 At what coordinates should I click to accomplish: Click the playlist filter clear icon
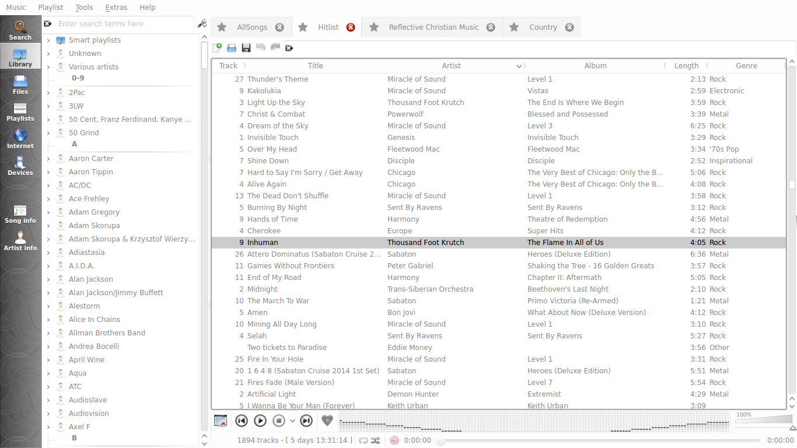pyautogui.click(x=289, y=48)
